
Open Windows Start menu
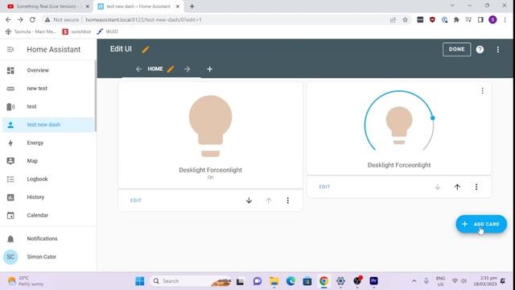tap(139, 281)
